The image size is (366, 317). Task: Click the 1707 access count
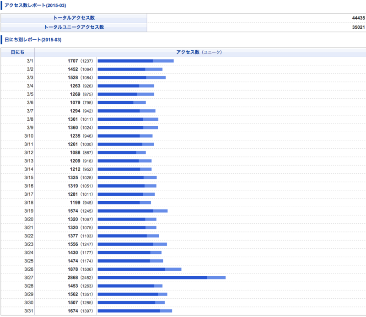click(73, 61)
